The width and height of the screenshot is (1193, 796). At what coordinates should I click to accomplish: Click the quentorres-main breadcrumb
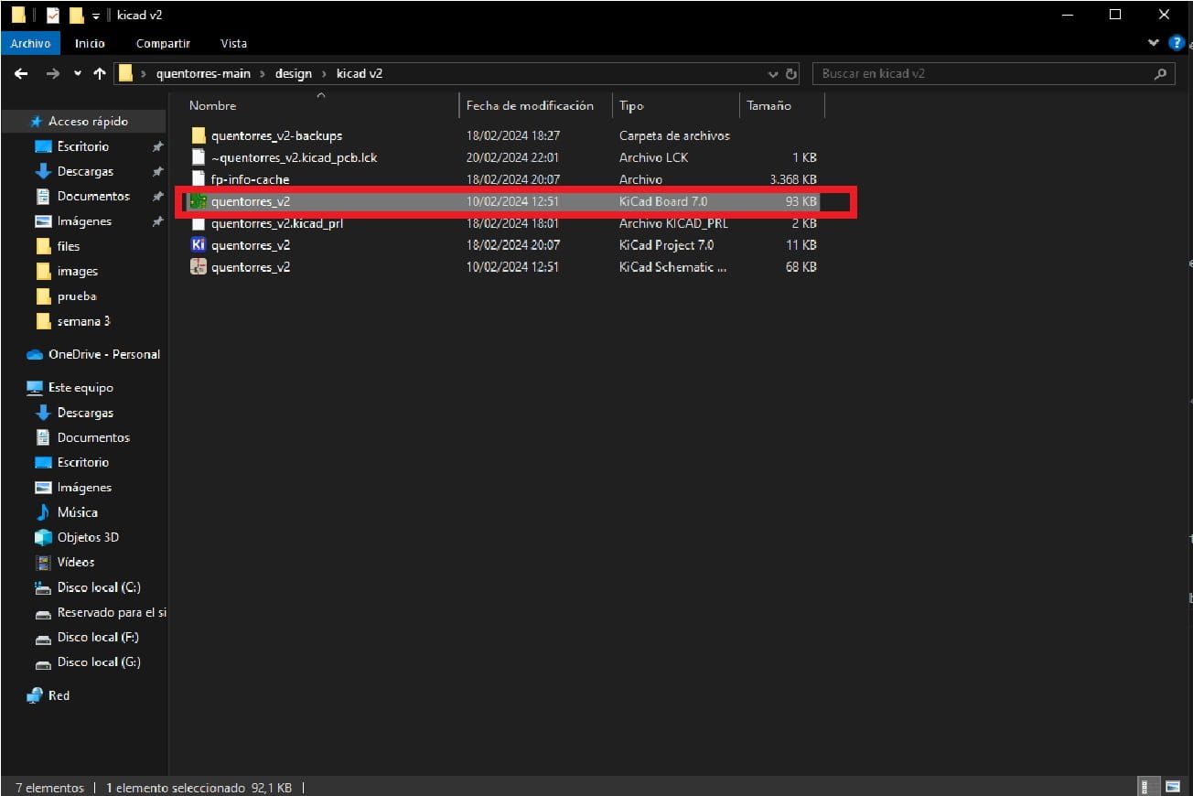pos(203,74)
